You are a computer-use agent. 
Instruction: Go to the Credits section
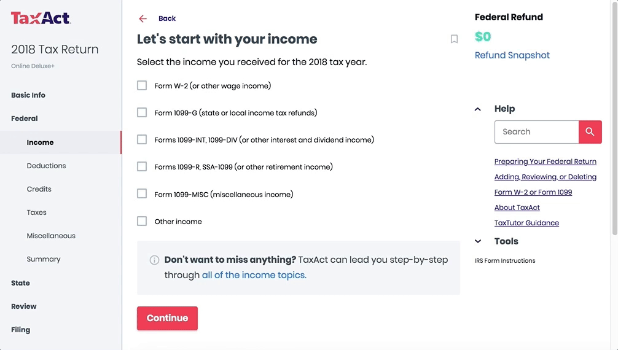click(39, 189)
